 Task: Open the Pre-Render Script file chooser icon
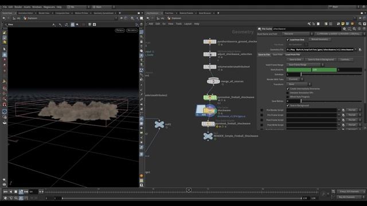[x=343, y=110]
